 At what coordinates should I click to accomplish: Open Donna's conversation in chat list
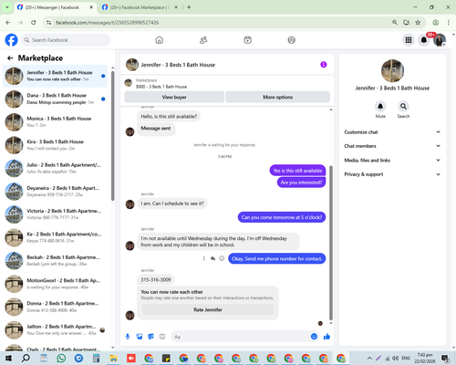56,307
